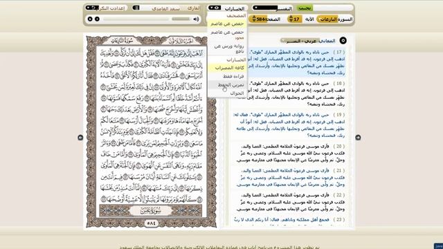This screenshot has height=249, width=443.
Task: Select حفص عن عاصم mushaf option
Action: (x=228, y=24)
